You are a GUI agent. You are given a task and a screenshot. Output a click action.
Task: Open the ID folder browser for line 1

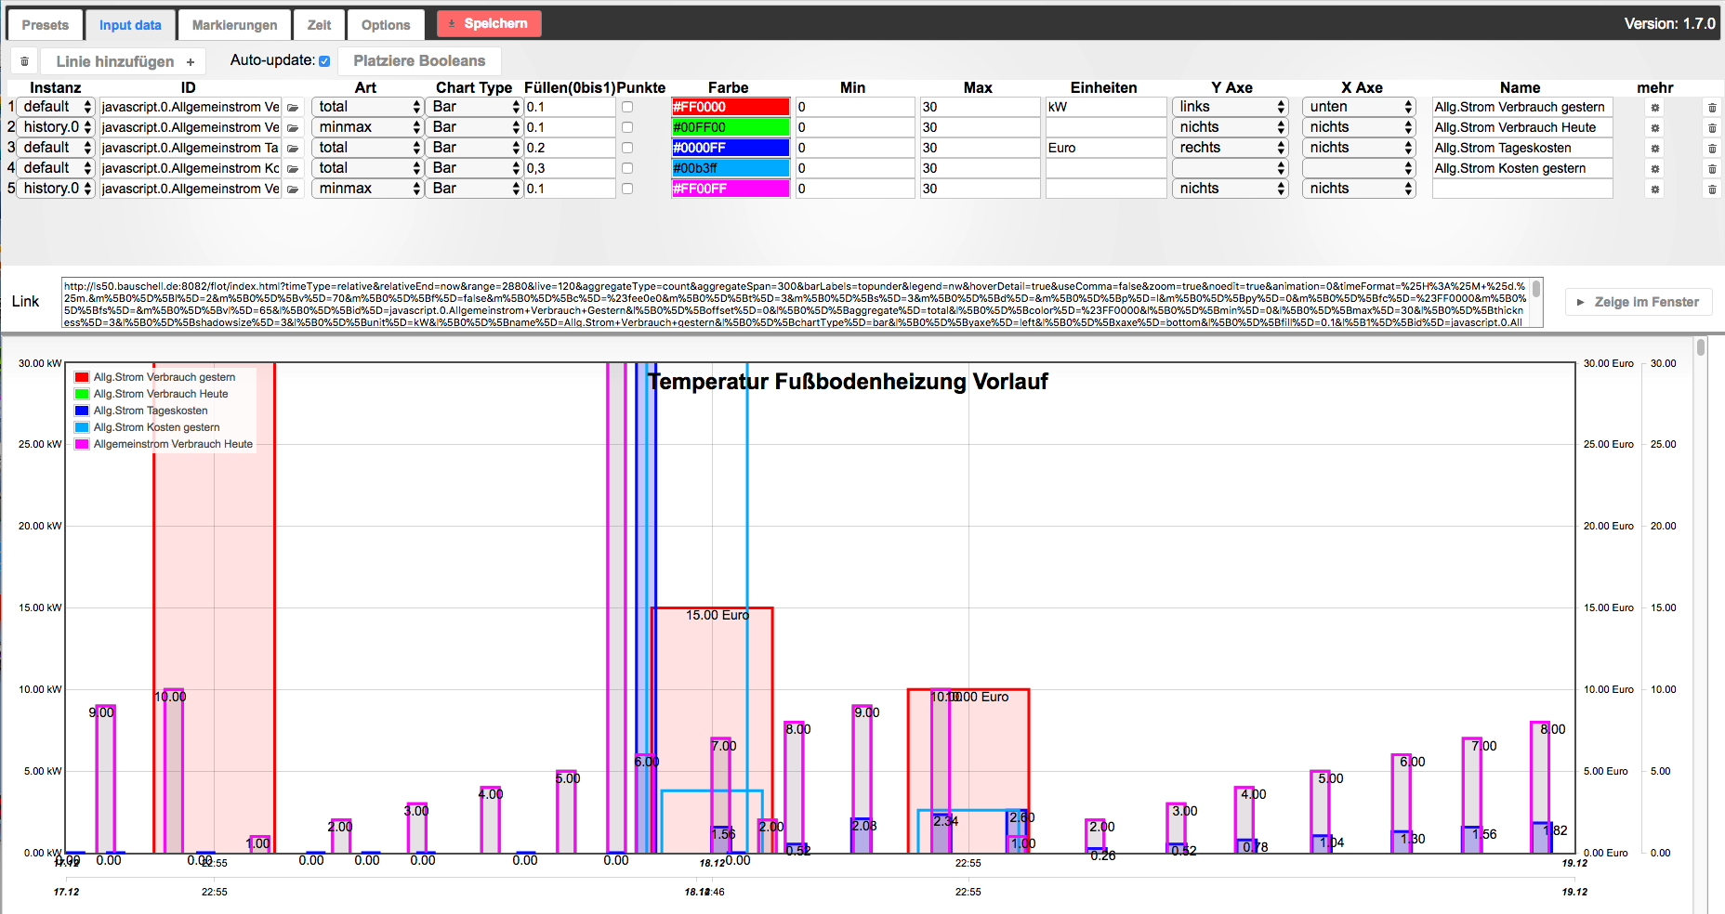(293, 108)
